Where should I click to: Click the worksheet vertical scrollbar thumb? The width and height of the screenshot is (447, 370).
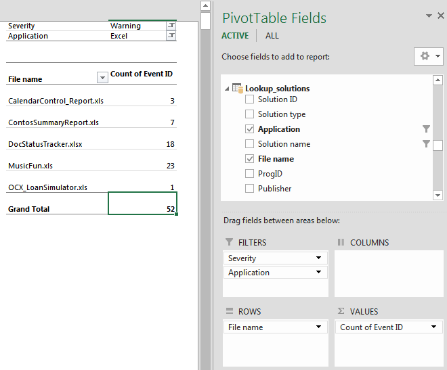pyautogui.click(x=205, y=21)
